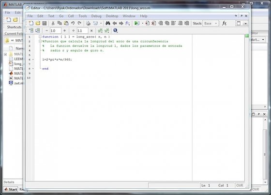Collapse the function code fold on line 1
The width and height of the screenshot is (271, 195).
click(x=40, y=37)
